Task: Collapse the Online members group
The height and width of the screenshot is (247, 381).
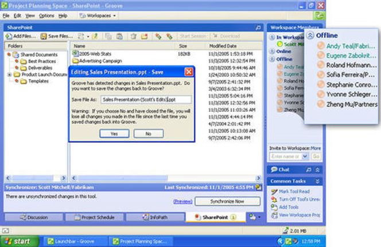Action: pos(272,52)
